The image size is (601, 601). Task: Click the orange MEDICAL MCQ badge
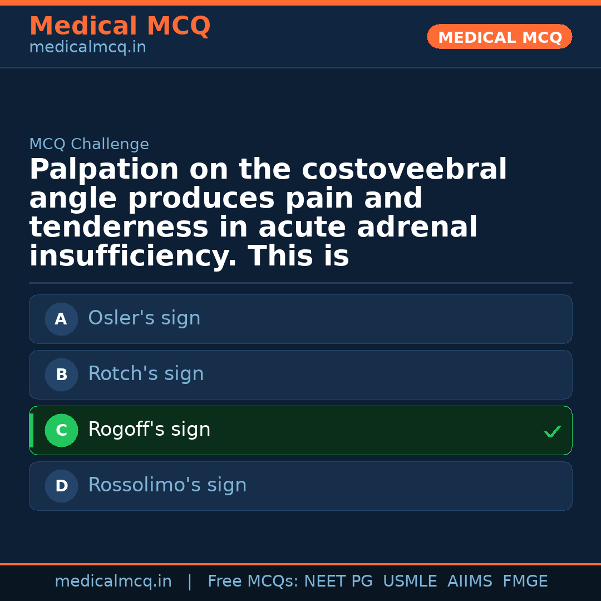coord(499,37)
